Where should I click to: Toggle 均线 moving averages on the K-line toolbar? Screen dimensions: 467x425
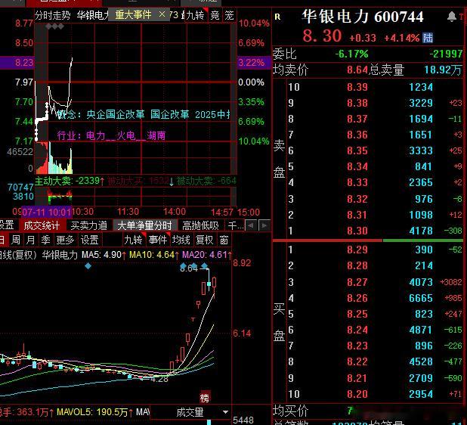tap(181, 240)
